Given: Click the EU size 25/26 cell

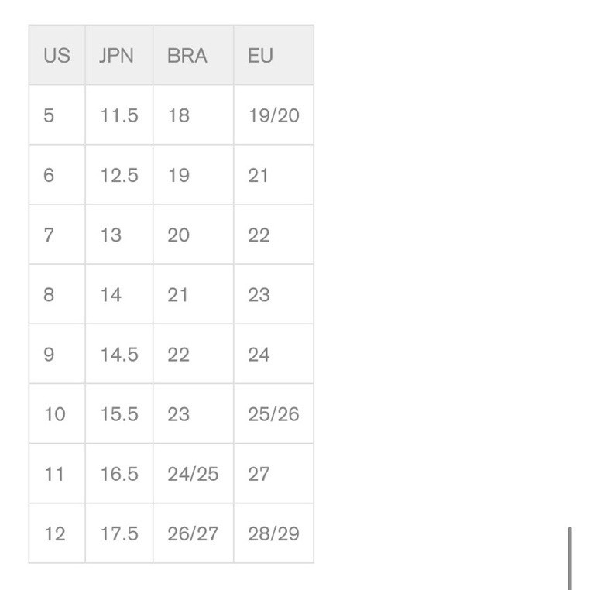Looking at the screenshot, I should click(273, 413).
